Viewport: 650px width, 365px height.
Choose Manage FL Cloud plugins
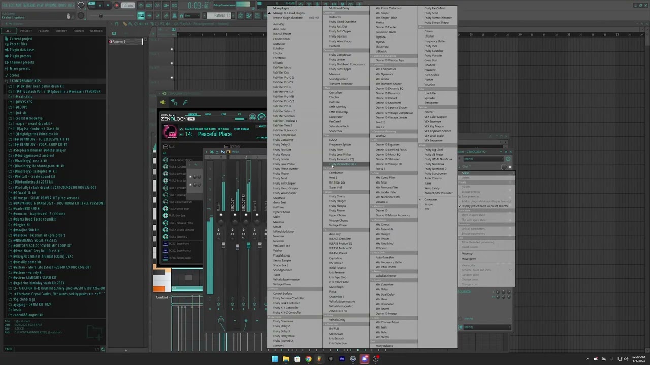coord(289,13)
